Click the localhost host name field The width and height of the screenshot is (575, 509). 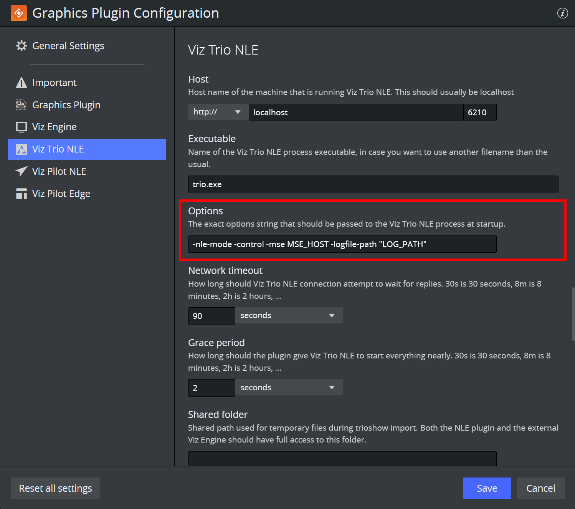355,112
